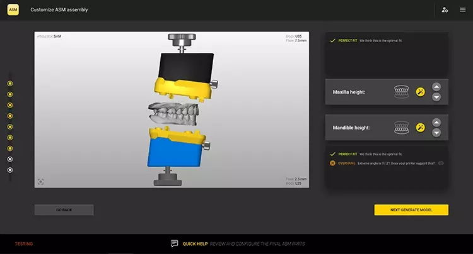Click the upper yellow plate in the 3D view
The height and width of the screenshot is (254, 473).
(x=182, y=89)
